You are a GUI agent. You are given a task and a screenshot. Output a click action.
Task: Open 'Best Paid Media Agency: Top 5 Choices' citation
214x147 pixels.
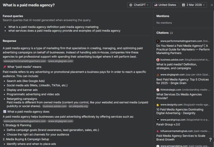(182, 81)
